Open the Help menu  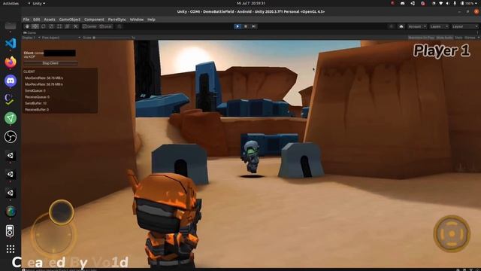(x=151, y=20)
